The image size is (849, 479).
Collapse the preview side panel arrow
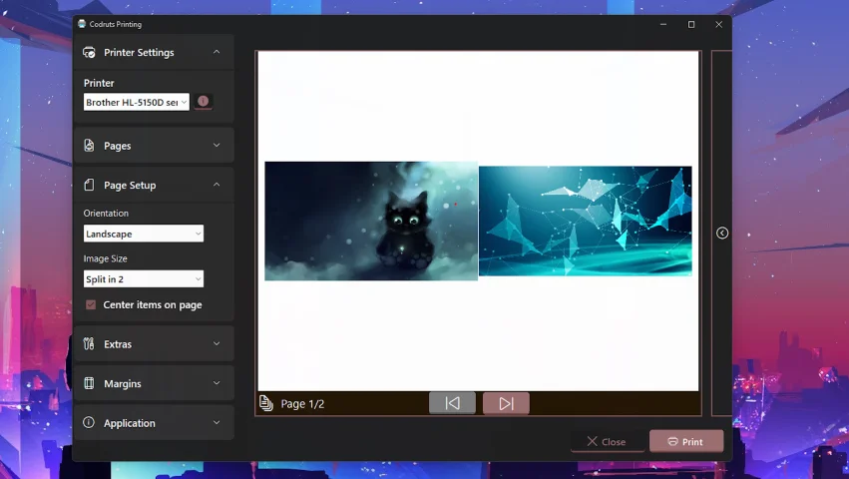[x=722, y=234]
